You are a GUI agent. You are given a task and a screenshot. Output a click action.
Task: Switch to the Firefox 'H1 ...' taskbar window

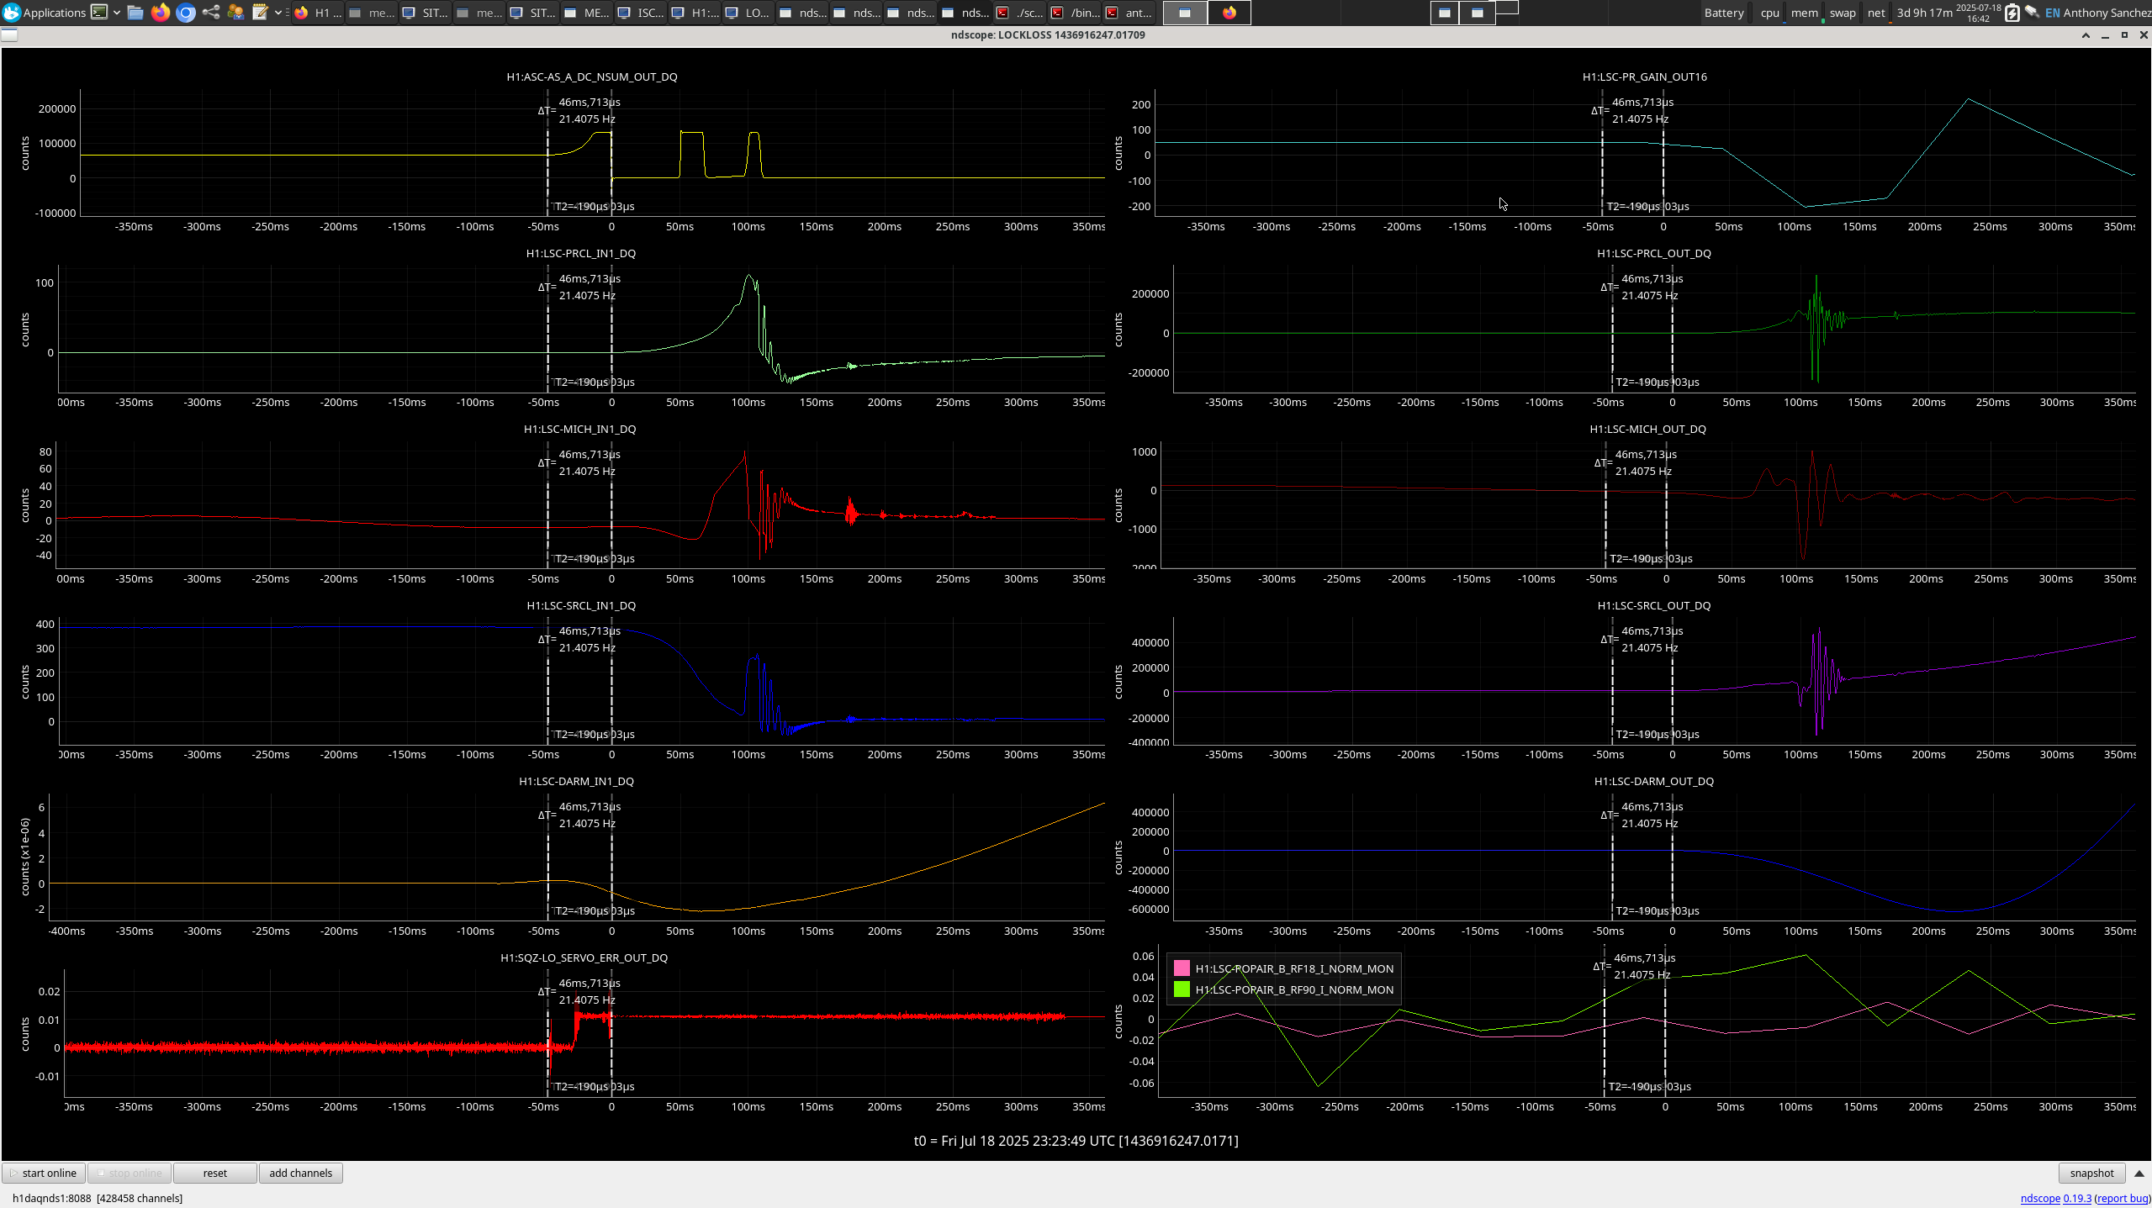point(319,13)
